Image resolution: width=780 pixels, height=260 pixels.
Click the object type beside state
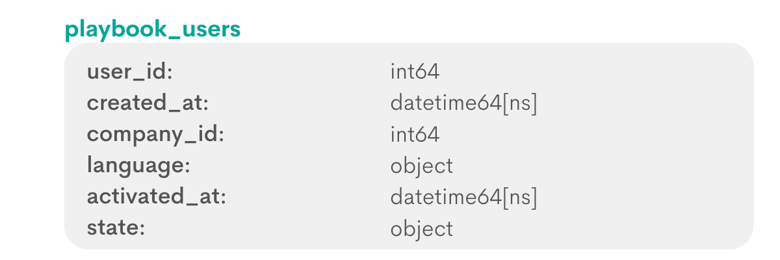coord(422,229)
